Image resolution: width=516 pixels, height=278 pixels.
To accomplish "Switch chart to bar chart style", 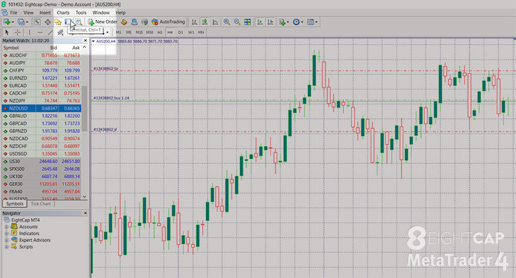I will [x=195, y=22].
